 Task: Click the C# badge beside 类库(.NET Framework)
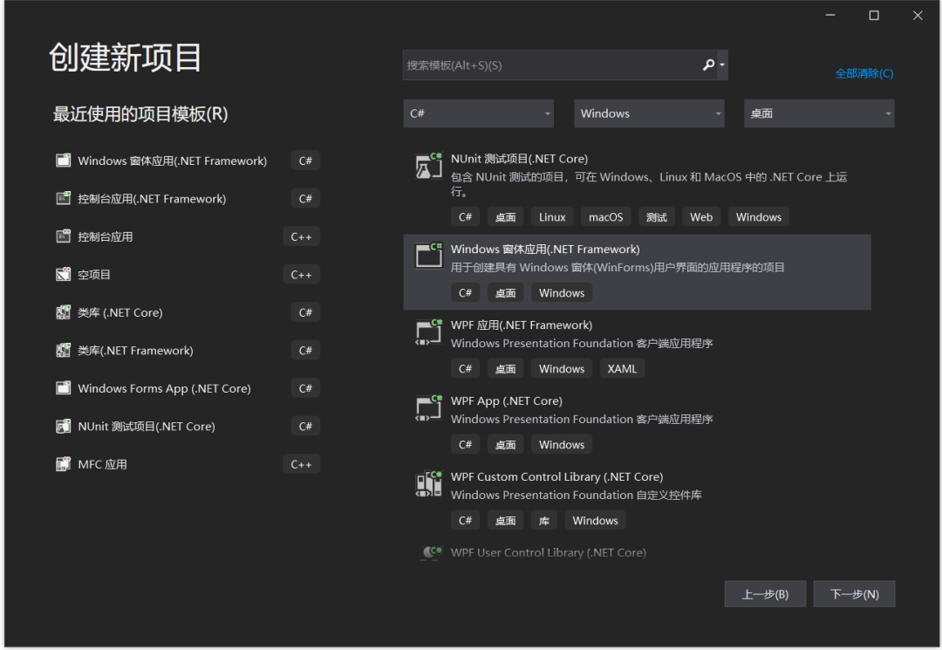[x=305, y=350]
